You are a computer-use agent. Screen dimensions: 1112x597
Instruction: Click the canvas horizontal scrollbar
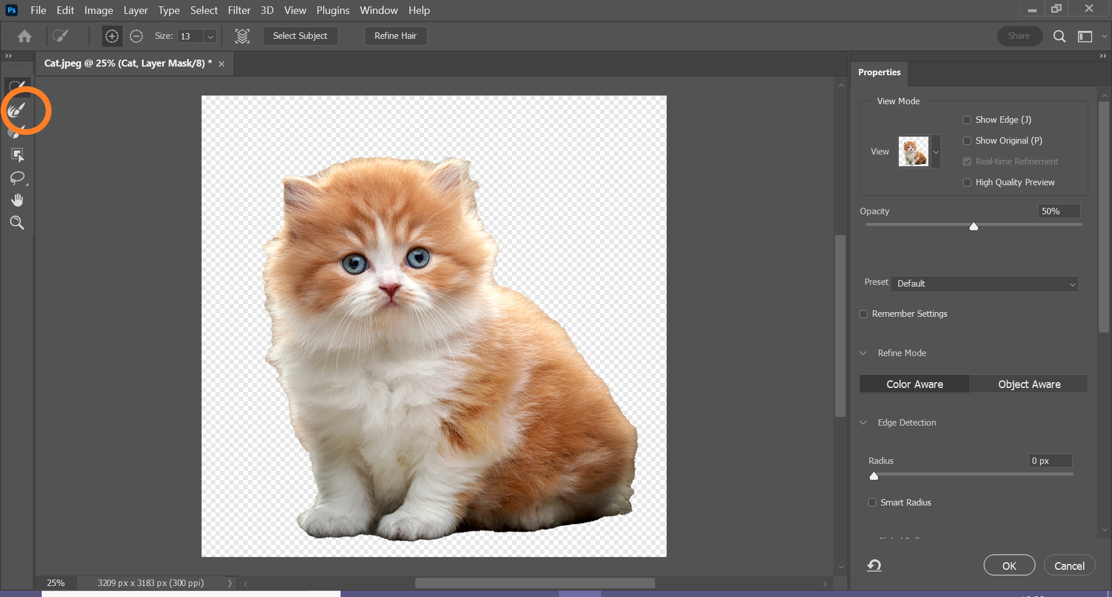[535, 583]
